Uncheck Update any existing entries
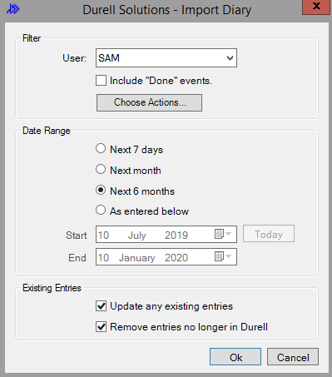332x377 pixels. tap(101, 306)
